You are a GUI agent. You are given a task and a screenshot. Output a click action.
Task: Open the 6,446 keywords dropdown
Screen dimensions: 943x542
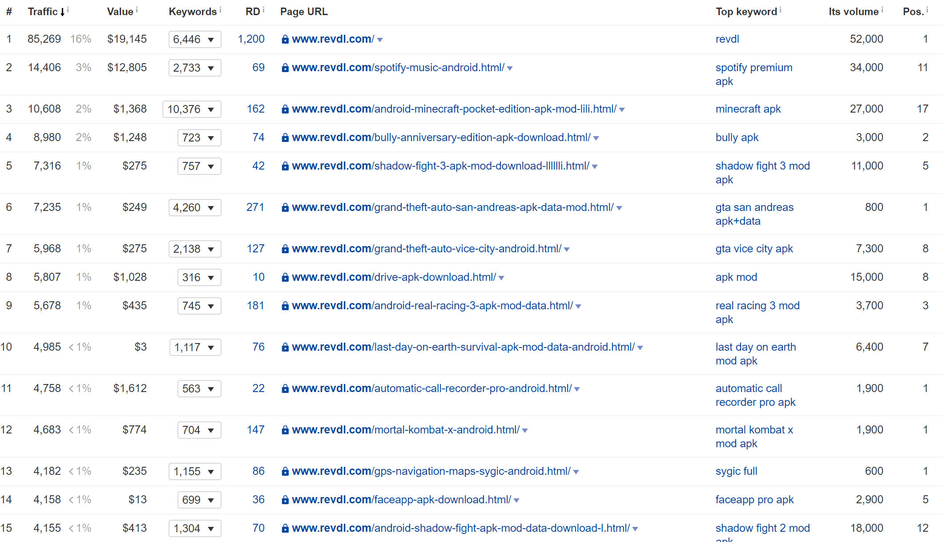pos(195,40)
